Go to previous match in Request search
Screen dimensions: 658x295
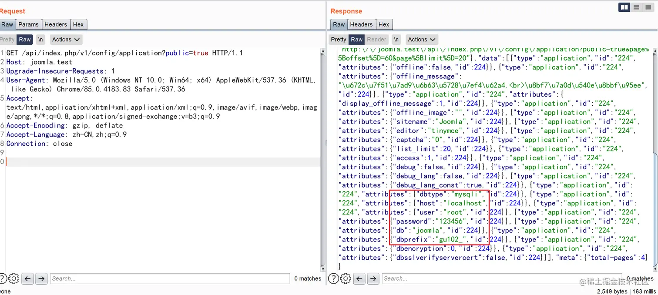(x=28, y=278)
